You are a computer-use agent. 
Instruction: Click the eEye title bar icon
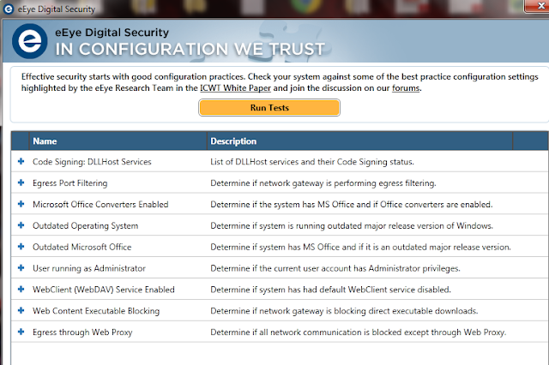[9, 9]
